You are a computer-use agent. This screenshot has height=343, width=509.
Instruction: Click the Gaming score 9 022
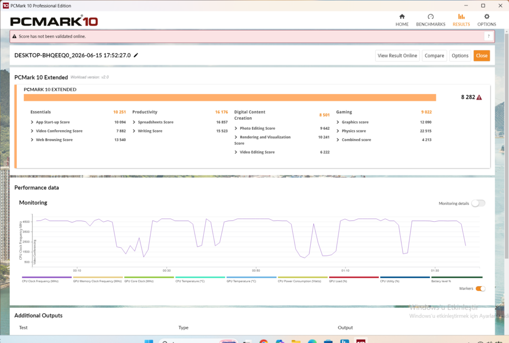point(426,112)
